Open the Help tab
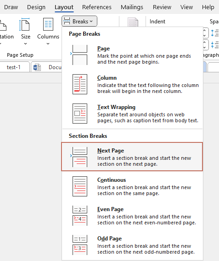 pyautogui.click(x=208, y=7)
